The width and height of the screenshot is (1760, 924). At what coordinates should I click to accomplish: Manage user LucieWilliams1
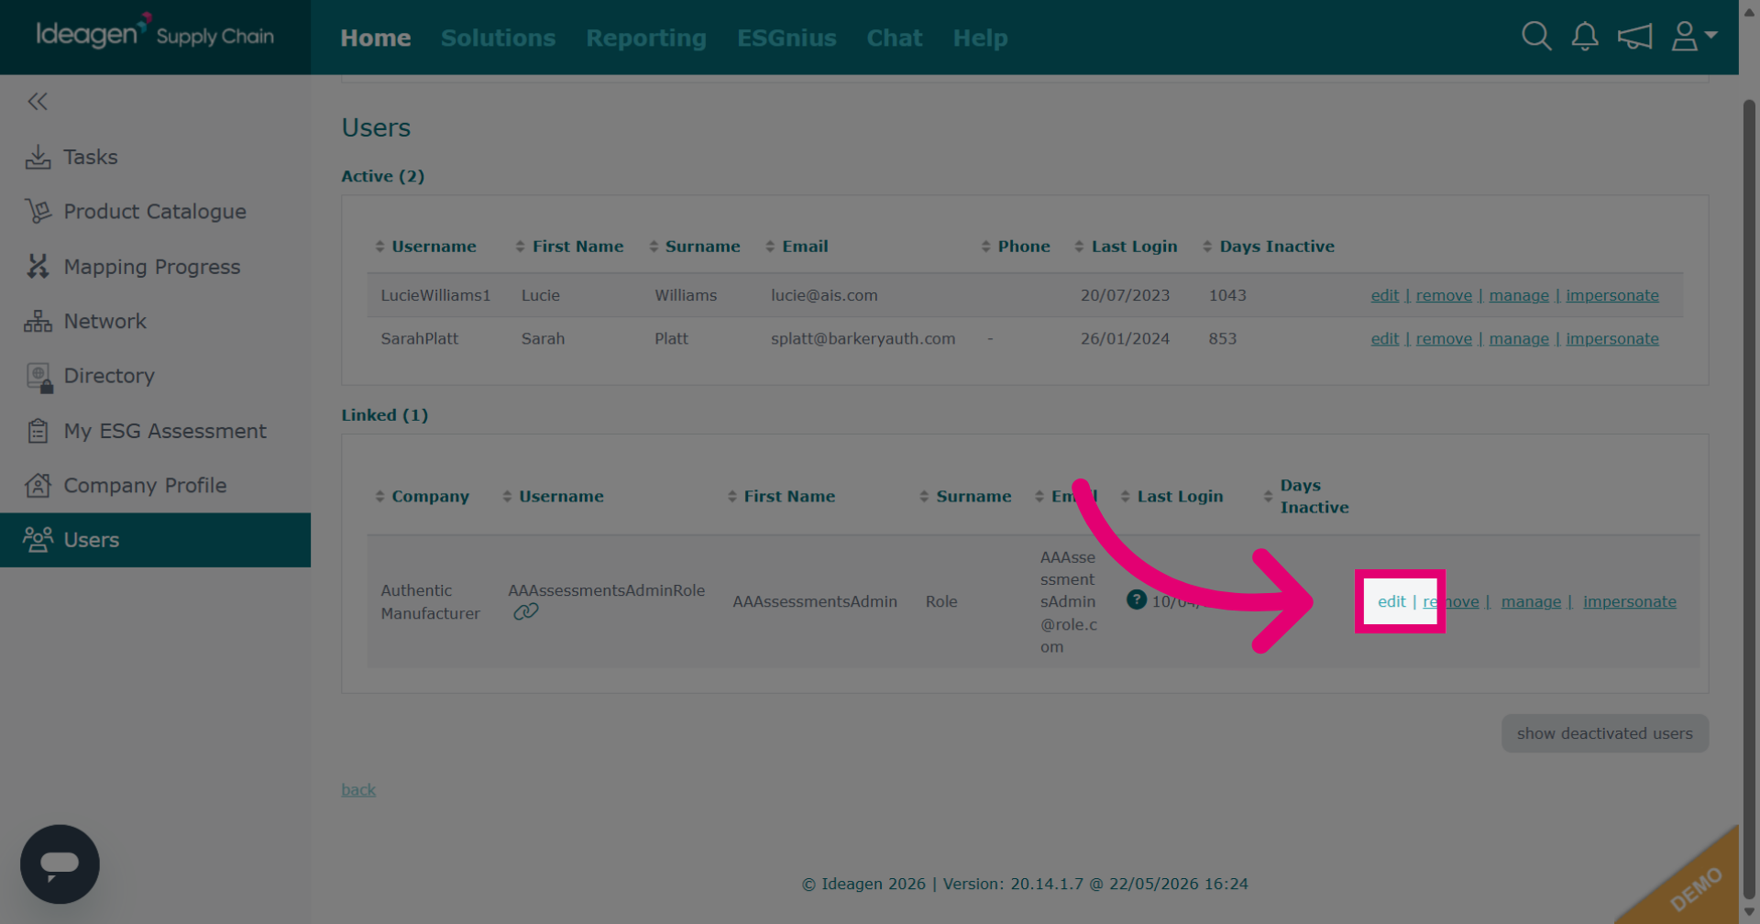pos(1519,295)
